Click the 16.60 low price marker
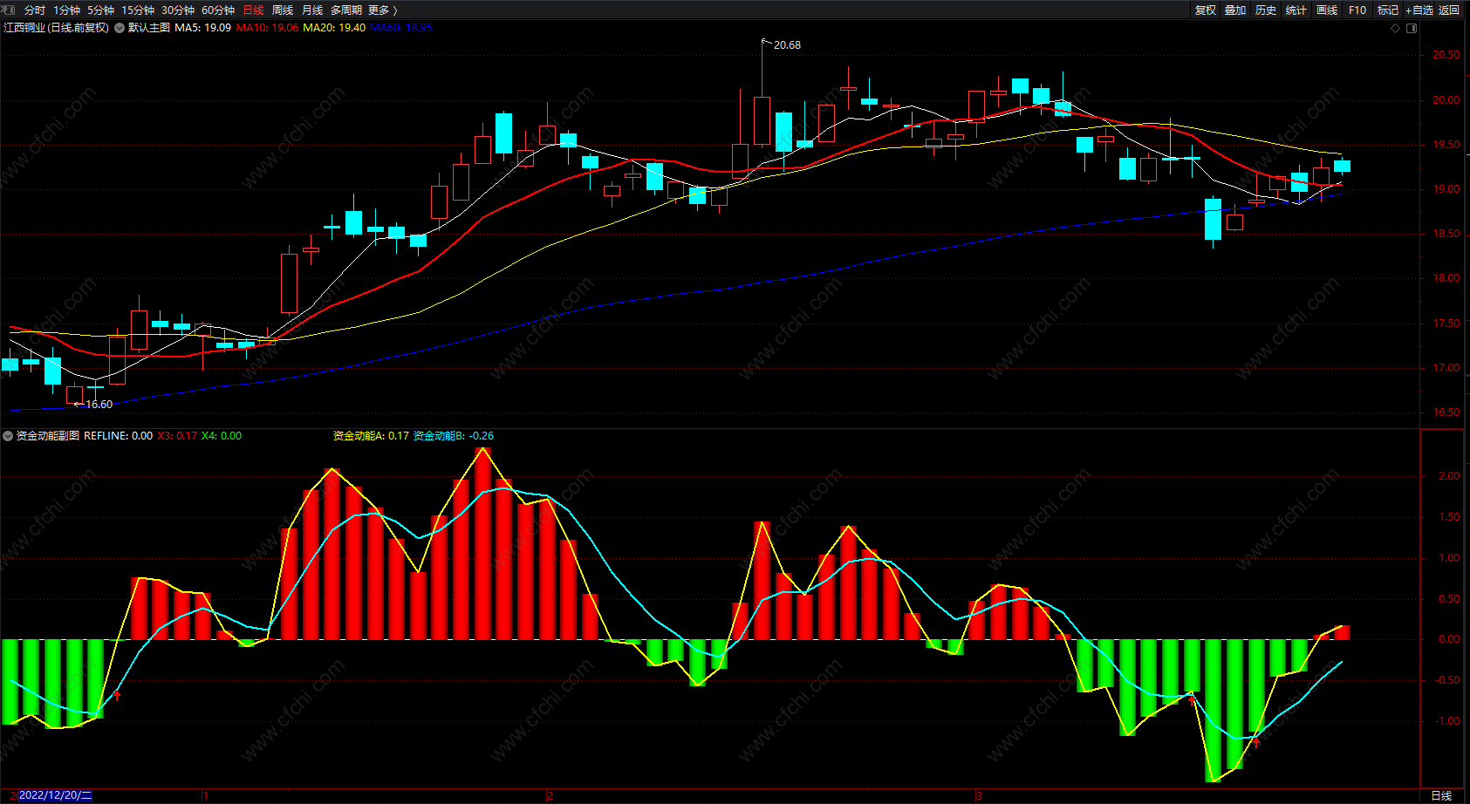This screenshot has width=1470, height=804. pyautogui.click(x=99, y=405)
